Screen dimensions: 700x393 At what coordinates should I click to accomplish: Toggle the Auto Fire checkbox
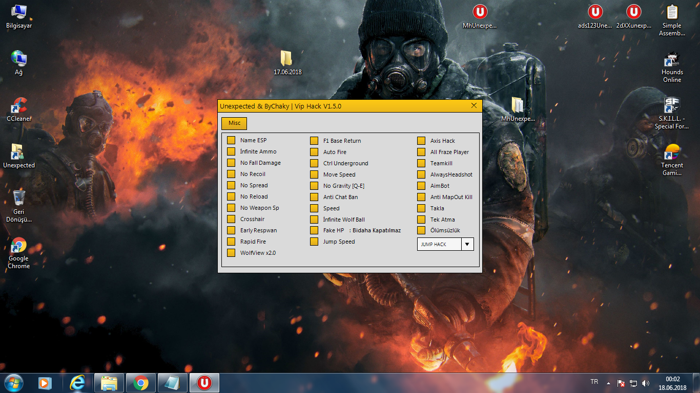pos(314,152)
